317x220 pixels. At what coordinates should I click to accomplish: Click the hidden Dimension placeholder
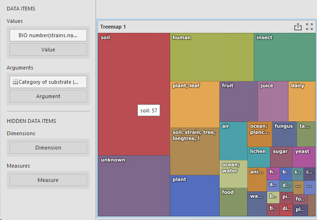[x=48, y=148]
